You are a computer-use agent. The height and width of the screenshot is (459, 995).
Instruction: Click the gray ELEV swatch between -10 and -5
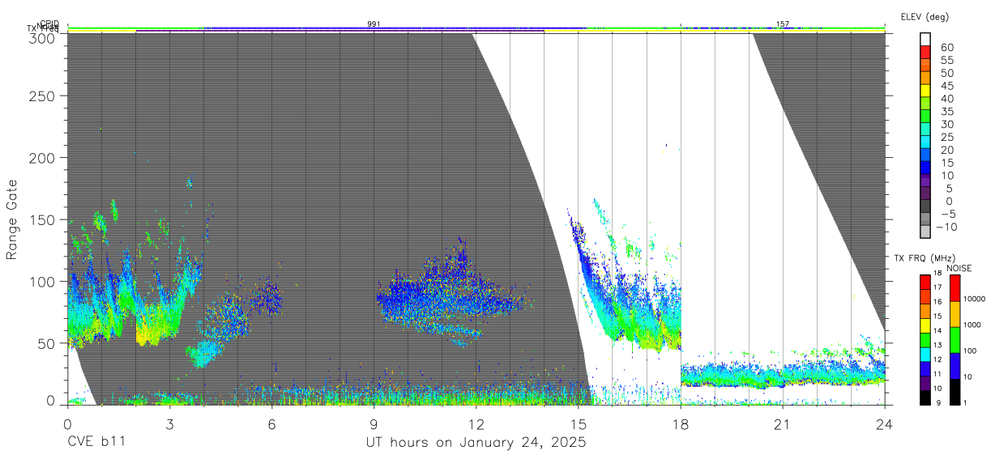click(925, 220)
